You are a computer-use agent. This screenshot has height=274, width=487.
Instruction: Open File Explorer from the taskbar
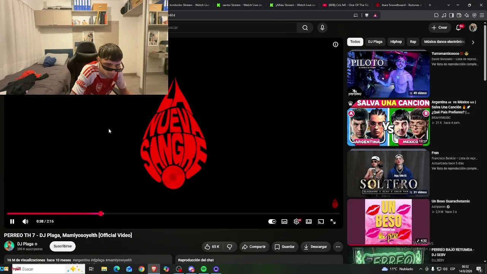click(104, 269)
